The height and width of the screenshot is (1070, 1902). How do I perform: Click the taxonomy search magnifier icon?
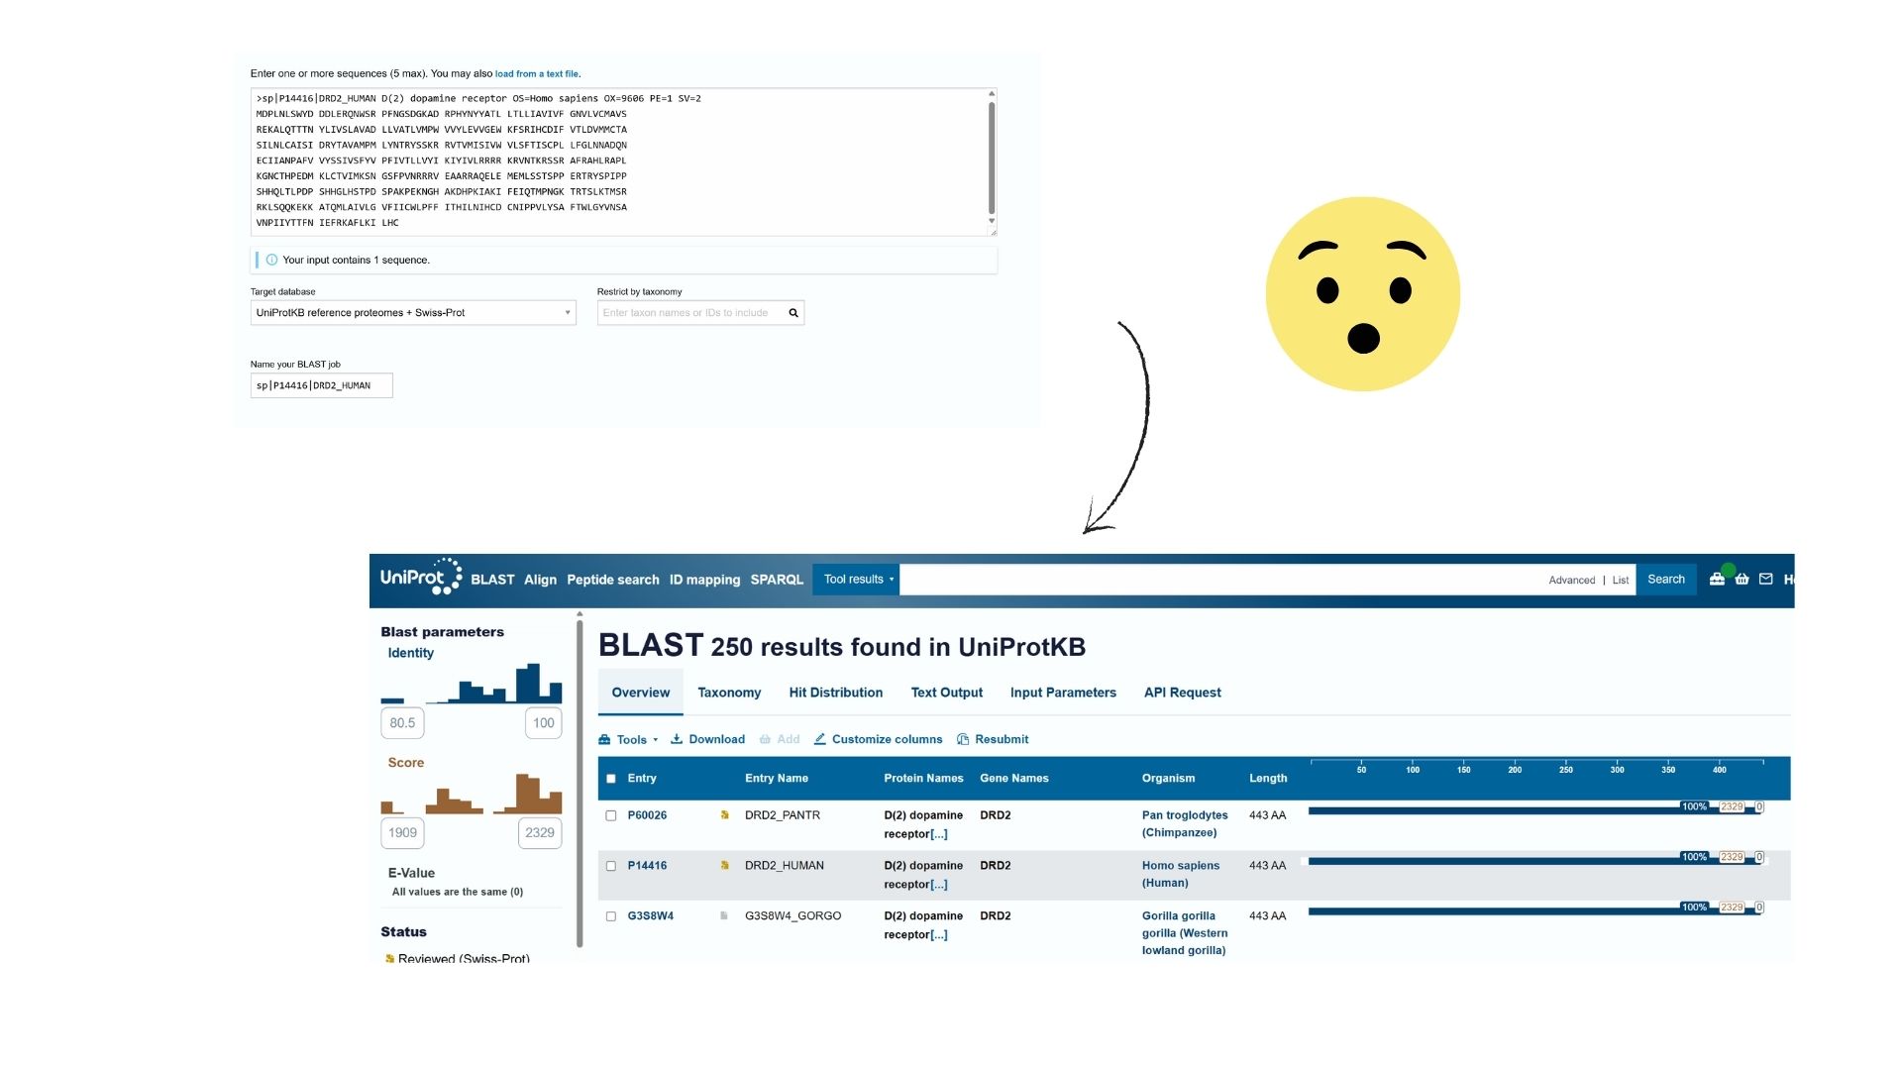(793, 313)
